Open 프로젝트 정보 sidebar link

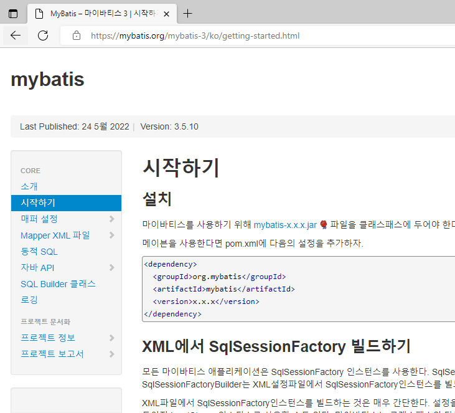click(x=48, y=338)
